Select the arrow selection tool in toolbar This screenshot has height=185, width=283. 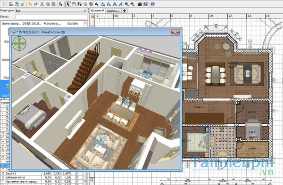pyautogui.click(x=68, y=4)
